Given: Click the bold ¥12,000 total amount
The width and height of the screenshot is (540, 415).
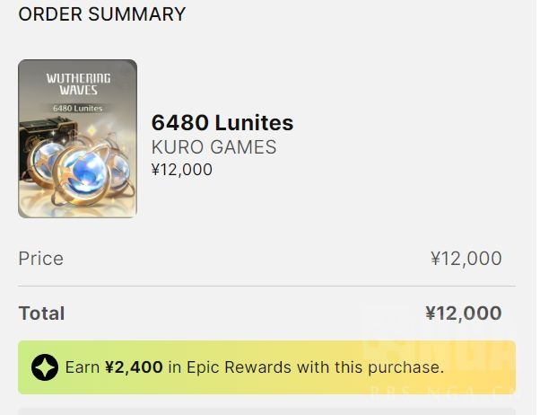Looking at the screenshot, I should click(463, 313).
